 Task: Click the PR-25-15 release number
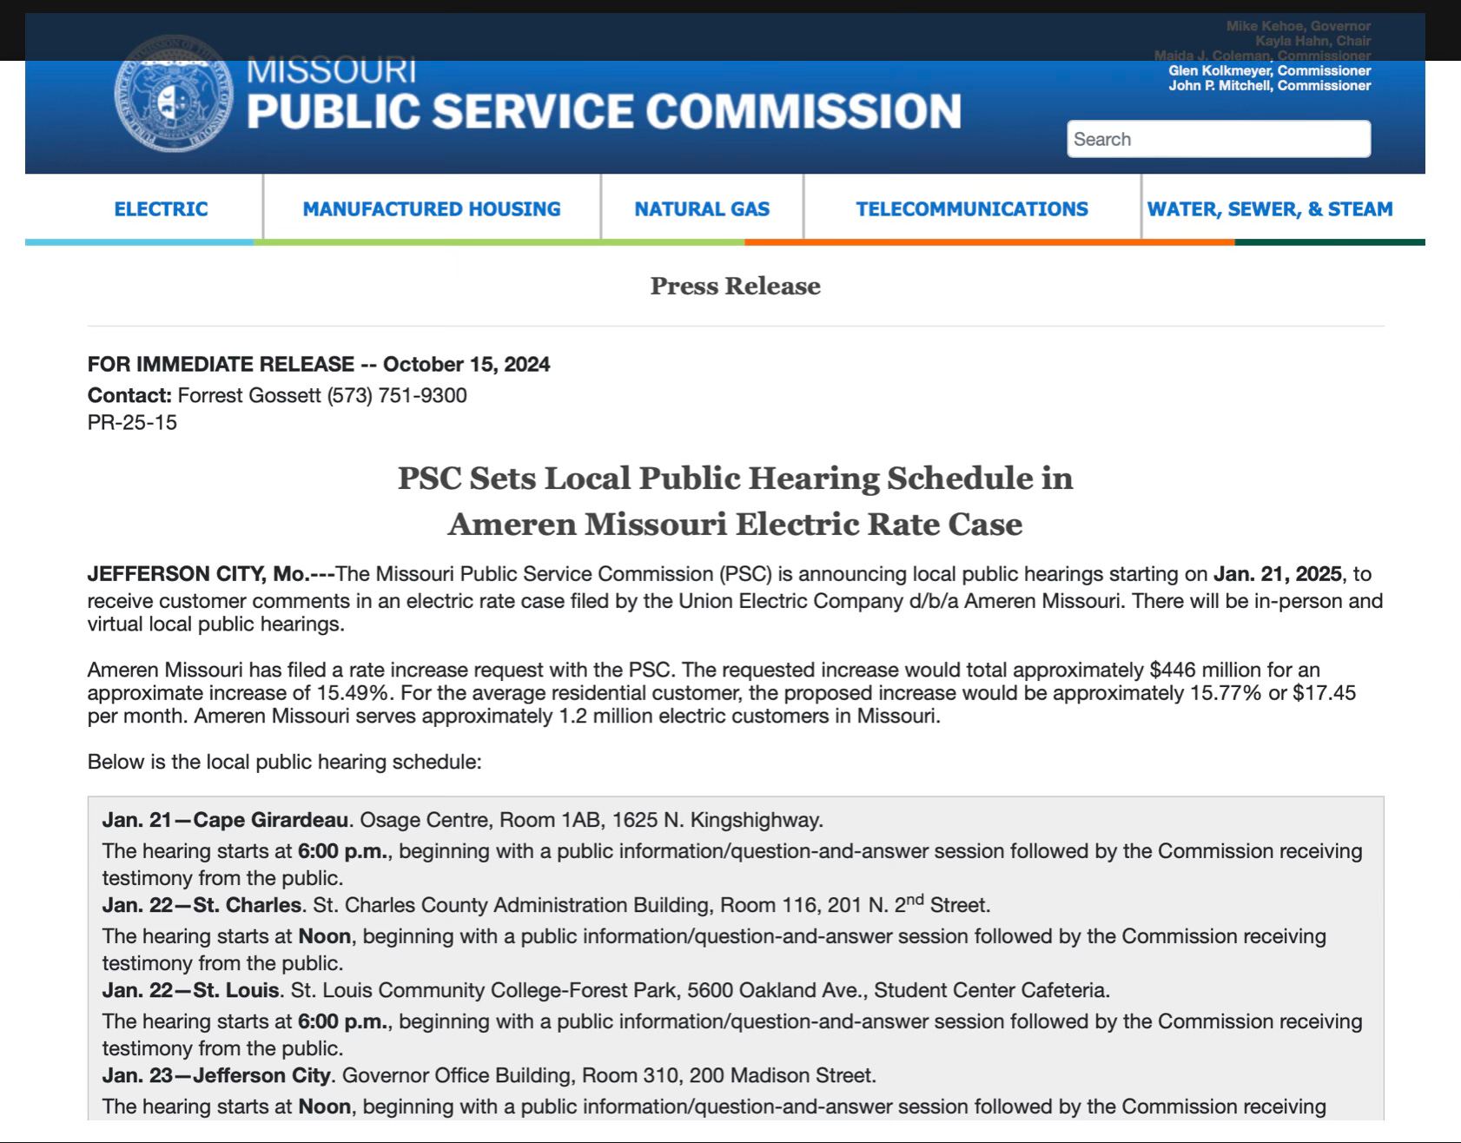[132, 422]
